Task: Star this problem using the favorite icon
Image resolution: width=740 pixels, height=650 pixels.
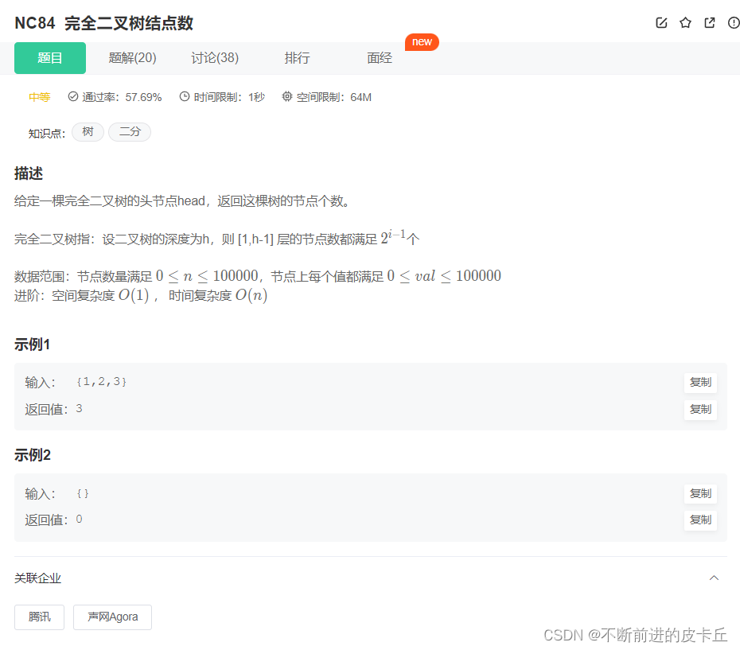Action: [685, 23]
